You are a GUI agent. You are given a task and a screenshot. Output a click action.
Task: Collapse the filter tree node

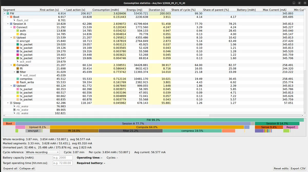[x=15, y=72]
